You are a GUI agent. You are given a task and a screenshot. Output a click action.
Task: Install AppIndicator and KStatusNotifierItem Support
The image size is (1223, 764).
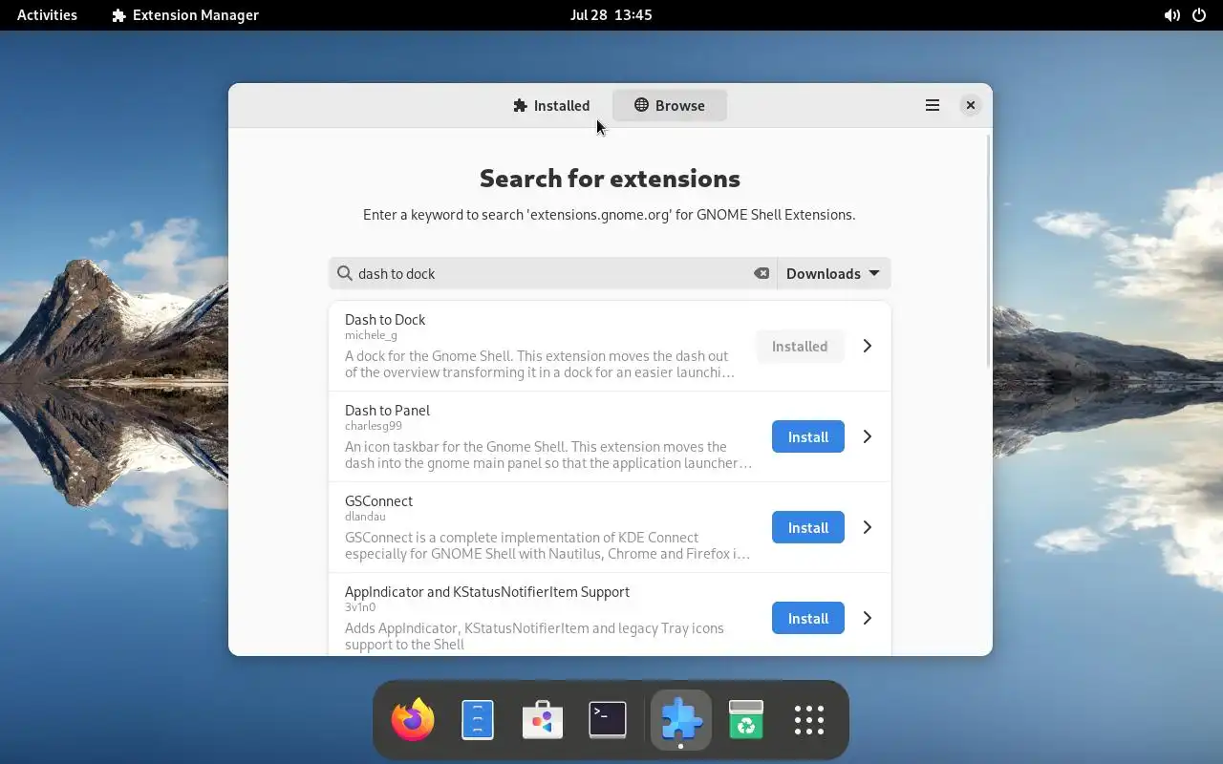point(808,618)
